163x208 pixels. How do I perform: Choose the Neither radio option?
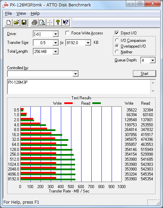click(x=117, y=52)
